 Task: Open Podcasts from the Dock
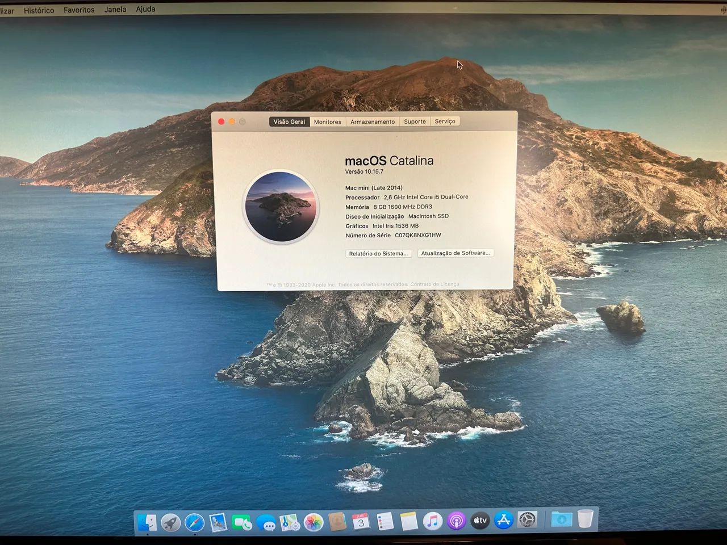[x=456, y=521]
